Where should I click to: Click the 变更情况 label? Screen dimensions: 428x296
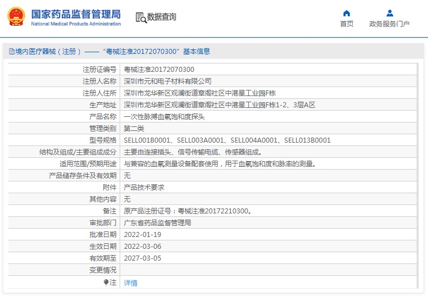click(103, 270)
